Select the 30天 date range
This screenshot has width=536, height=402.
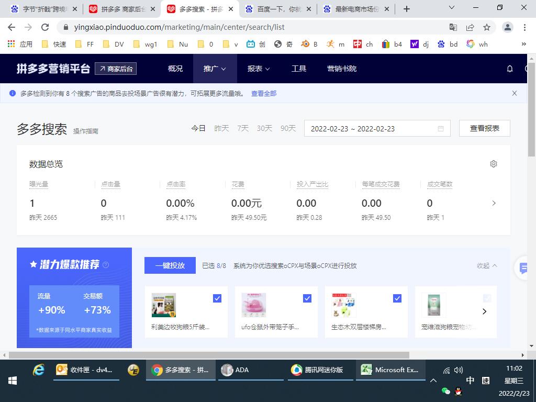264,128
